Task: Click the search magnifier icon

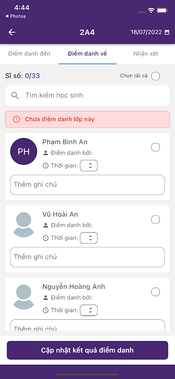Action: pos(15,96)
